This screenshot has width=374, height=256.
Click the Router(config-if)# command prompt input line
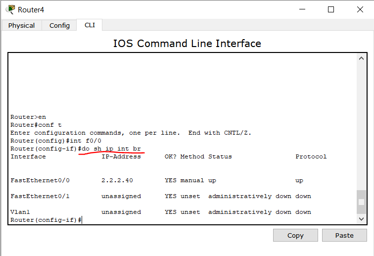click(47, 220)
